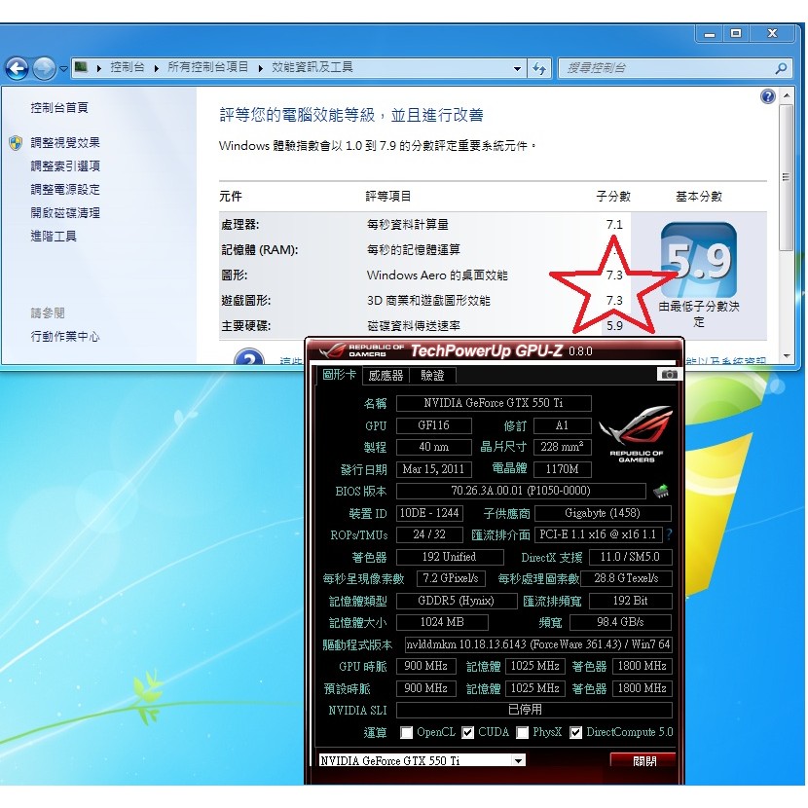808x808 pixels.
Task: Open 調整視覺效果 link
Action: pyautogui.click(x=65, y=143)
